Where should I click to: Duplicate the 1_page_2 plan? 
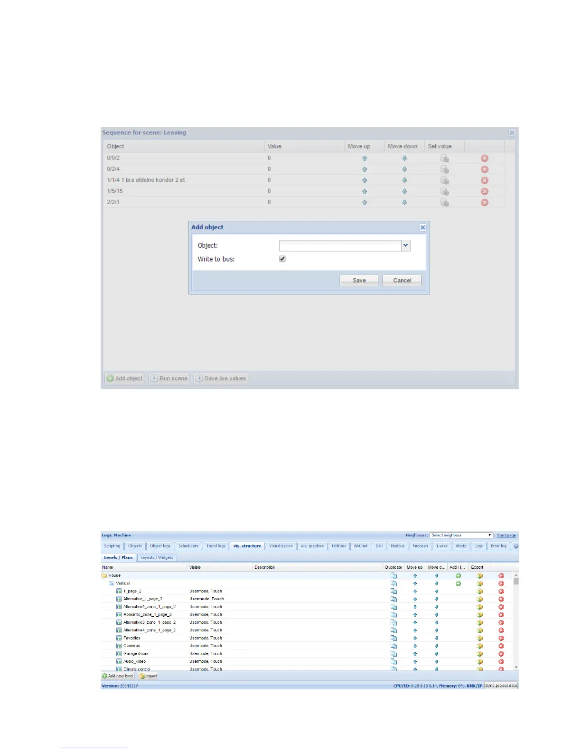point(394,591)
